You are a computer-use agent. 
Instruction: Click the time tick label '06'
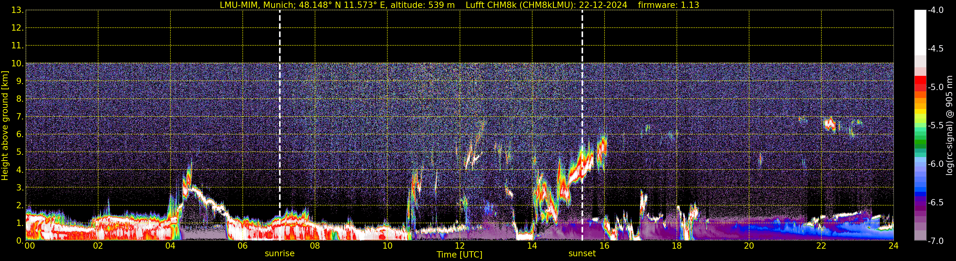[243, 246]
